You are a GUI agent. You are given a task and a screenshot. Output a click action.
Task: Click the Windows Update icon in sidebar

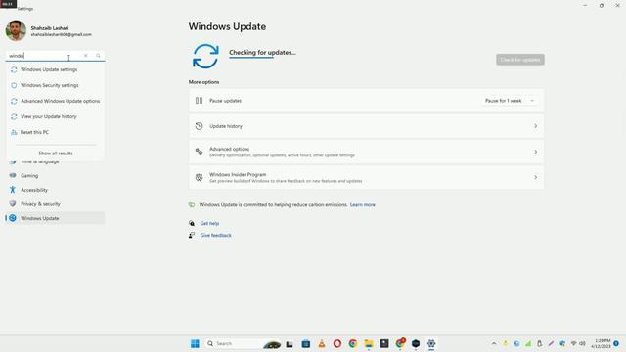13,218
